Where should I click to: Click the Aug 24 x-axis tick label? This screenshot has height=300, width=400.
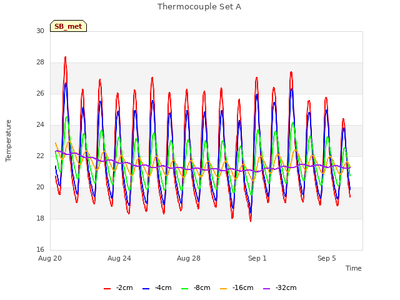[119, 258]
